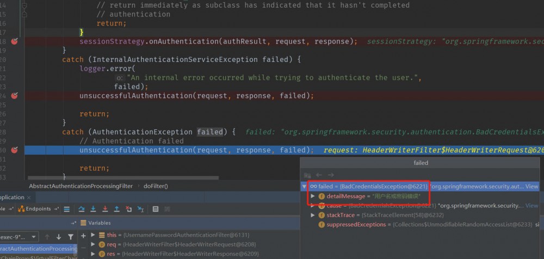This screenshot has height=259, width=544.
Task: Add a new watch with plus icon
Action: coord(83,236)
